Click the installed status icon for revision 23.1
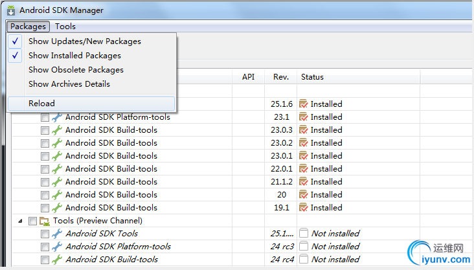The height and width of the screenshot is (270, 474). [x=303, y=117]
